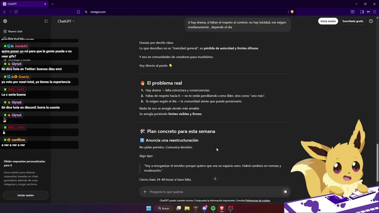Image resolution: width=379 pixels, height=213 pixels.
Task: Open the red mask app on the taskbar
Action: (x=196, y=208)
